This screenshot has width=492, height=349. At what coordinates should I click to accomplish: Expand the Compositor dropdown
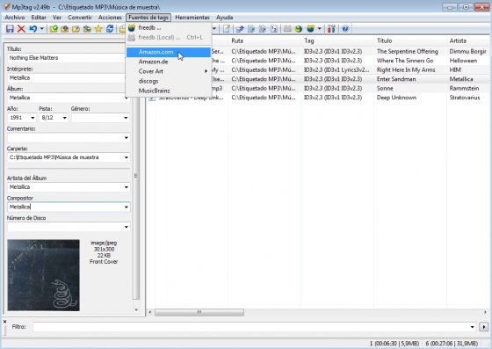pyautogui.click(x=127, y=207)
